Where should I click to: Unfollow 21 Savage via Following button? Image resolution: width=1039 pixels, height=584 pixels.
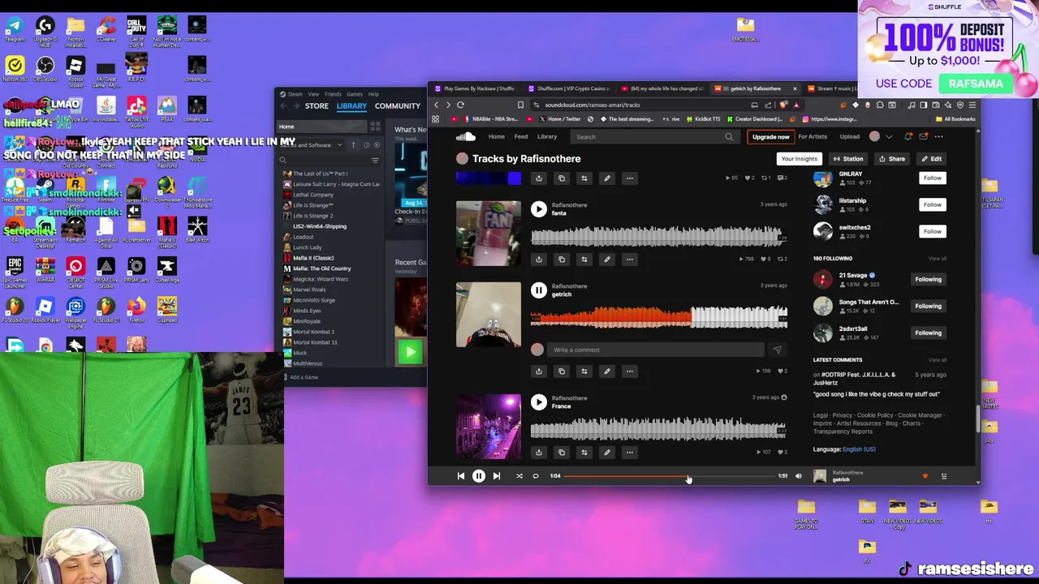(928, 279)
